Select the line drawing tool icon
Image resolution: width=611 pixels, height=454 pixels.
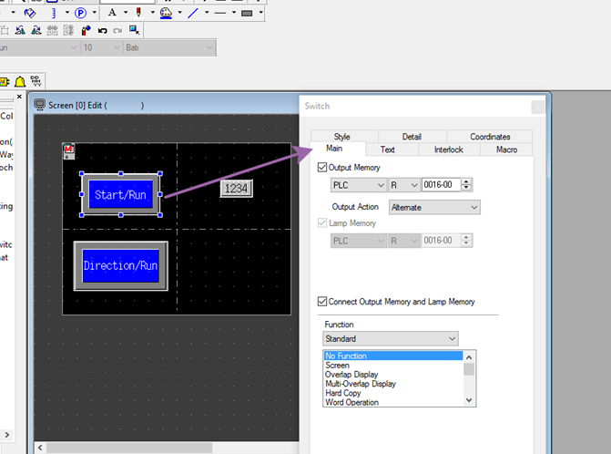coord(194,13)
